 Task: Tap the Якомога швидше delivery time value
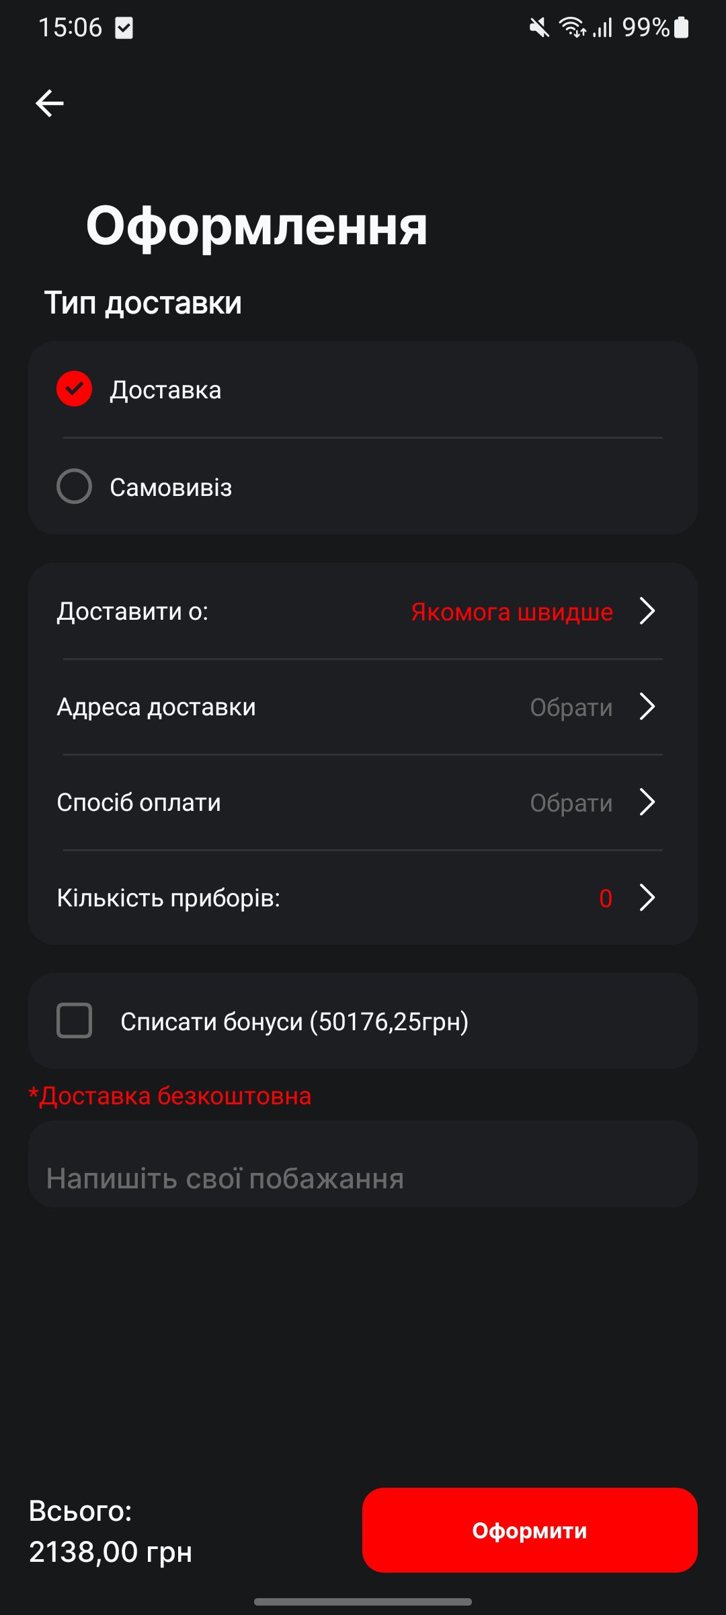512,612
